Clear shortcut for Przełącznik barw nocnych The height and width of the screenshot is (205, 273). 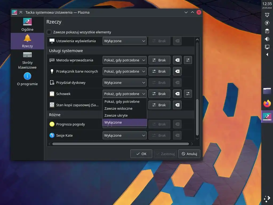177,71
